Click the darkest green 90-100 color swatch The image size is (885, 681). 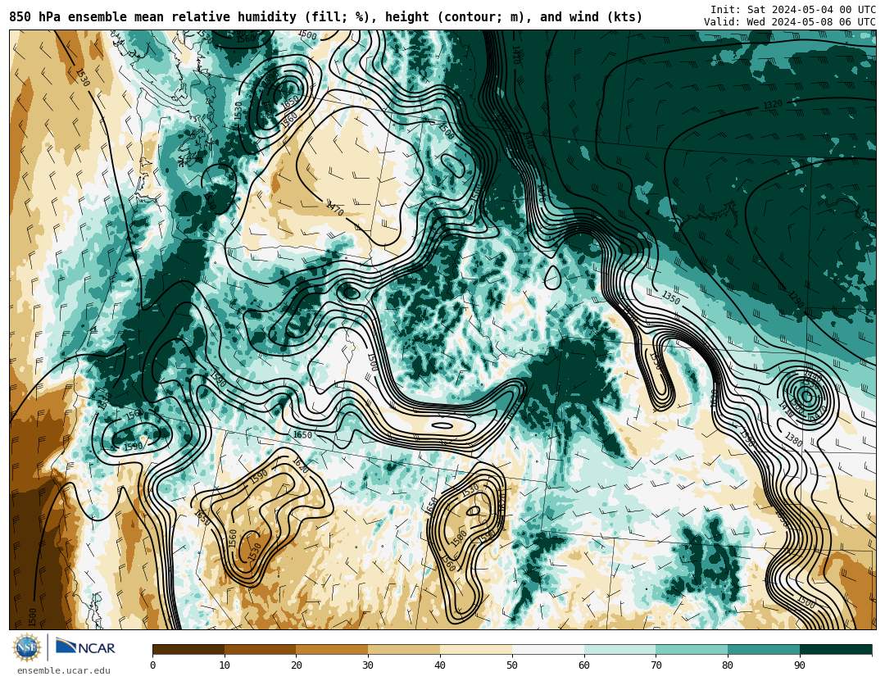click(836, 649)
